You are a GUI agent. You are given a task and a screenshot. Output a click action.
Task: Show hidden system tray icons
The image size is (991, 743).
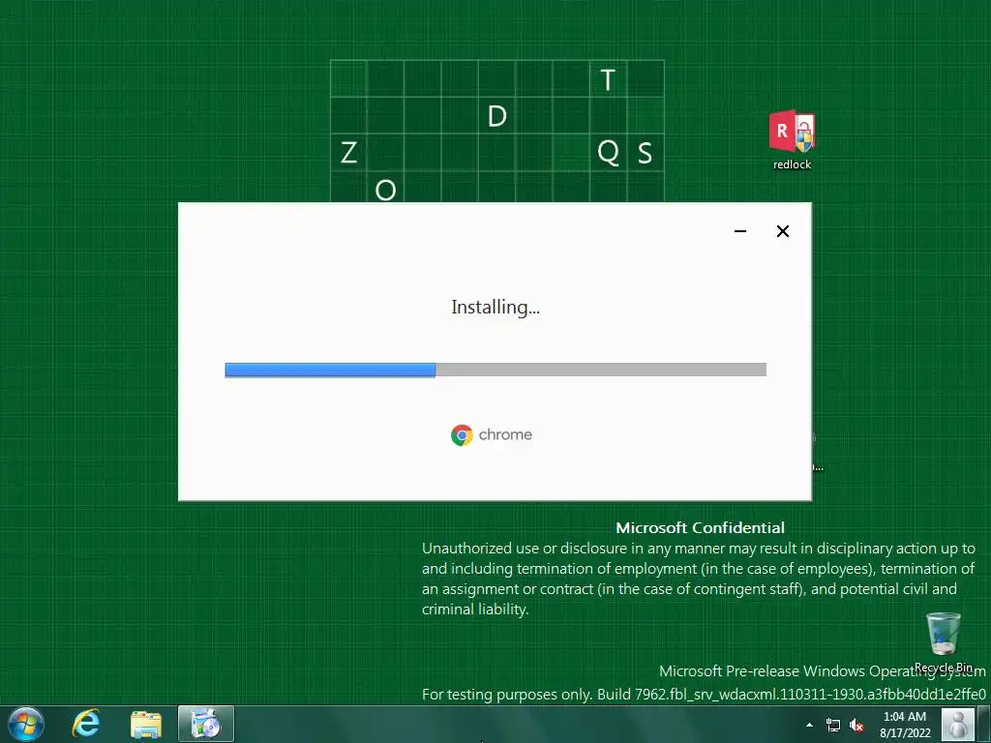click(x=810, y=725)
